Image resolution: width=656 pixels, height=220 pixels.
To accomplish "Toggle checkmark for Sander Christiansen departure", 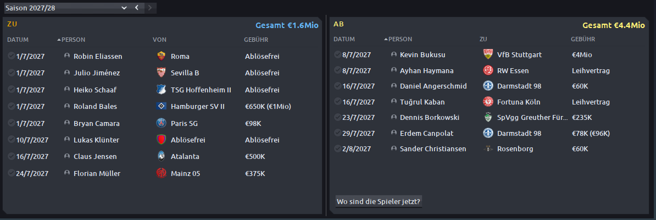I will pyautogui.click(x=338, y=148).
